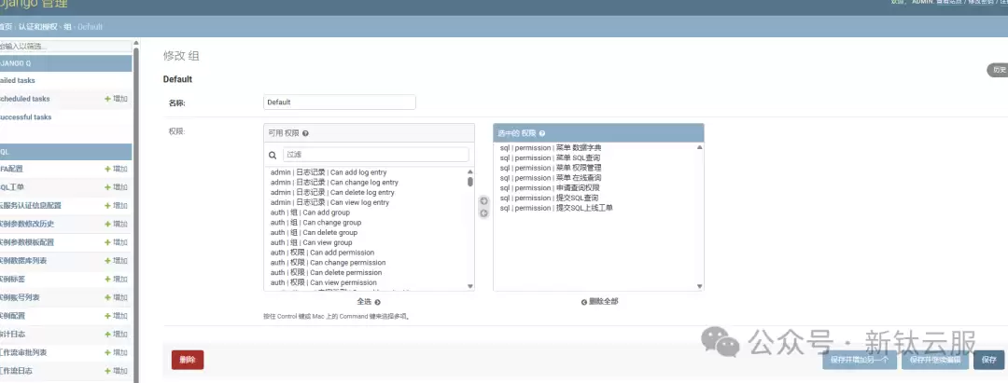Click 增加 beside 审计日志

coord(117,335)
